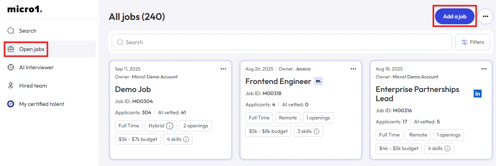
Task: Click the Add a job button
Action: tap(455, 16)
